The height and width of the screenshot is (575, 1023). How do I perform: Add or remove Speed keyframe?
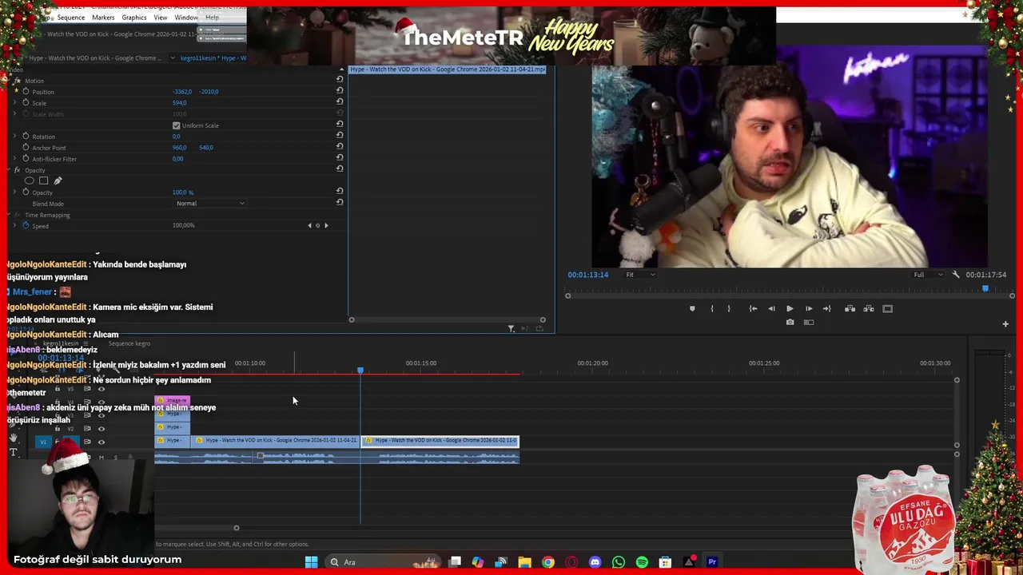click(x=318, y=226)
